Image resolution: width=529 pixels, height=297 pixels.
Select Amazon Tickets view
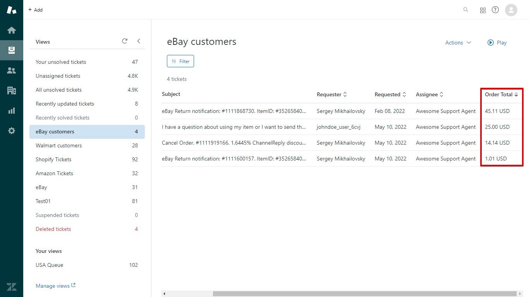87,173
